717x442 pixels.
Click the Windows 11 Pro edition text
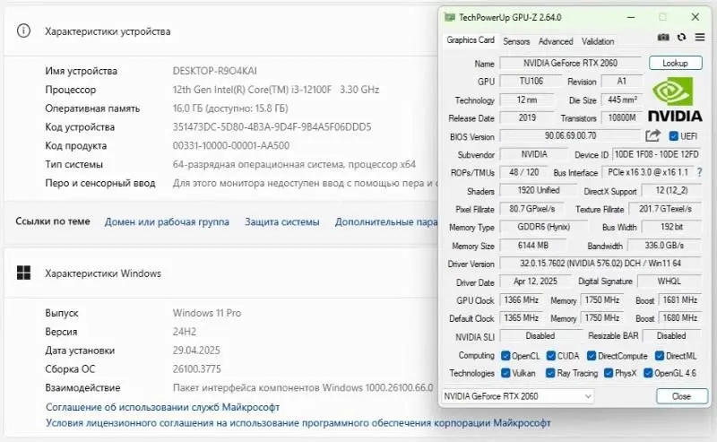tap(207, 313)
